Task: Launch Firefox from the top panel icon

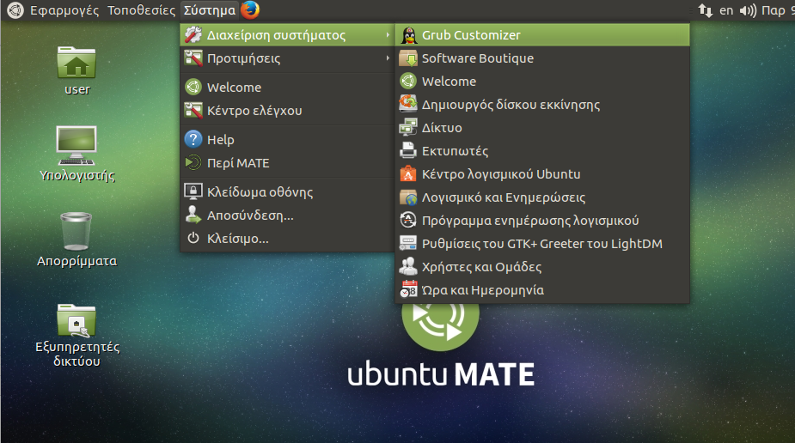Action: (250, 10)
